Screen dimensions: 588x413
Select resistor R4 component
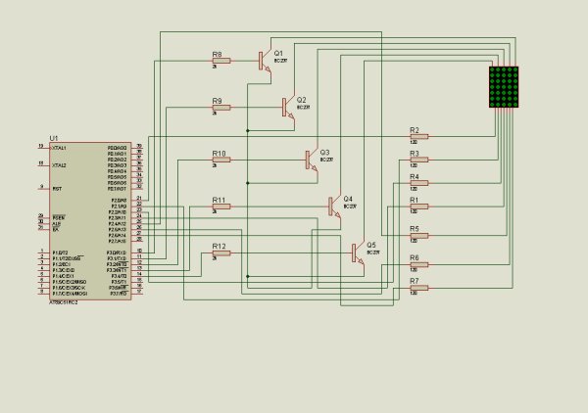coord(419,183)
